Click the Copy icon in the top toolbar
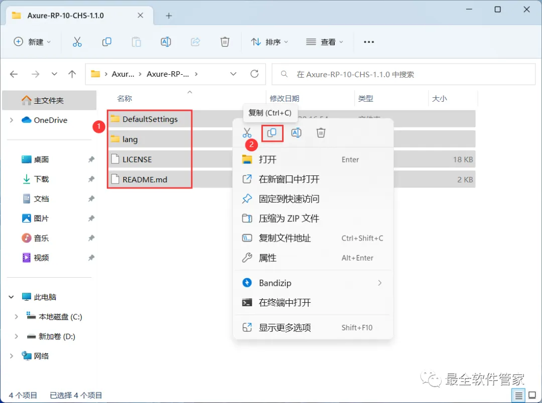This screenshot has width=542, height=403. tap(107, 42)
